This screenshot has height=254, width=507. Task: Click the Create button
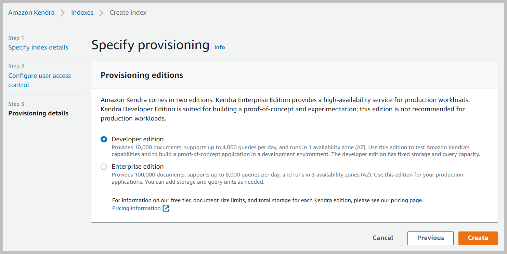478,238
